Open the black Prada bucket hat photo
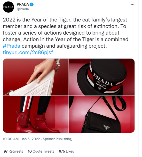 pos(102,77)
